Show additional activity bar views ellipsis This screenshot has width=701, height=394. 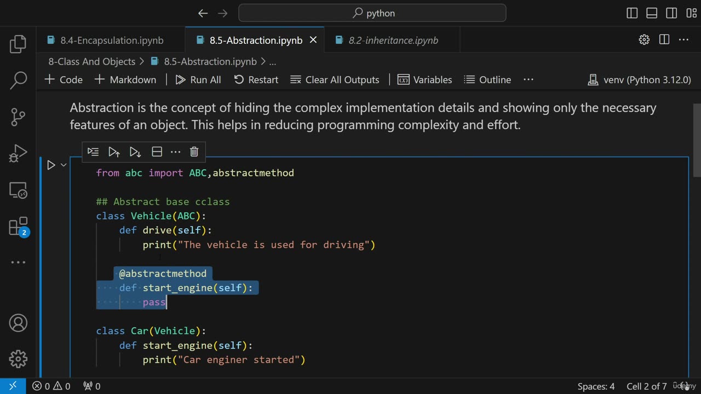[x=18, y=262]
